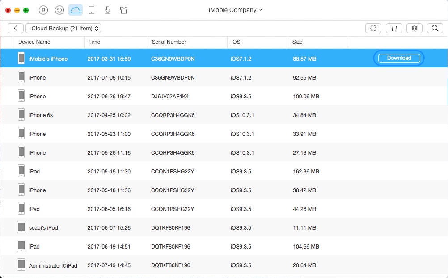Expand the iCloud Backup (21 item) dropdown
The image size is (448, 278).
tap(63, 28)
